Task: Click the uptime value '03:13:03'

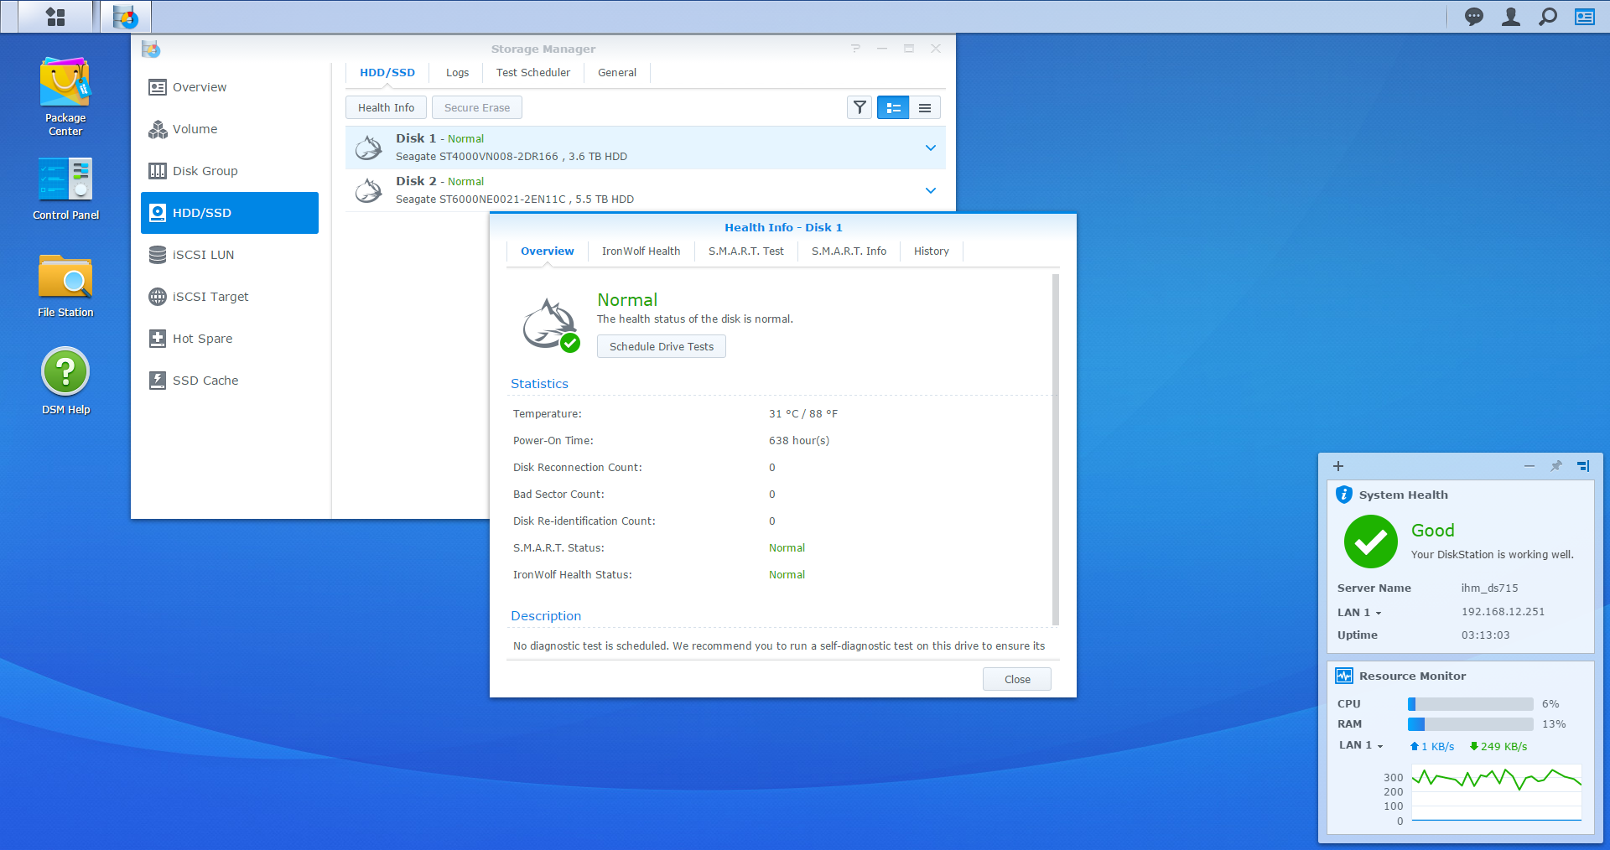Action: click(x=1485, y=635)
